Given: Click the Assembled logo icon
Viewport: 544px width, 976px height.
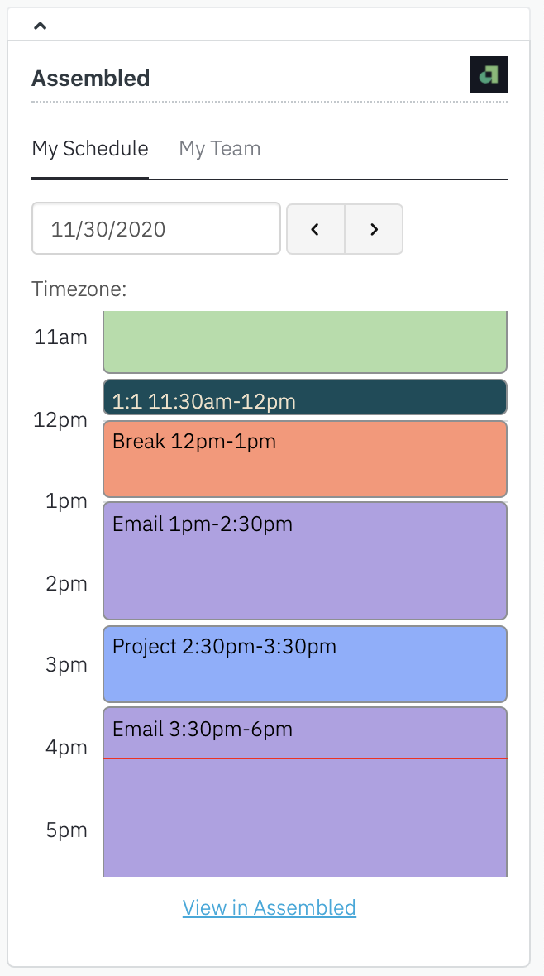Looking at the screenshot, I should pyautogui.click(x=488, y=74).
